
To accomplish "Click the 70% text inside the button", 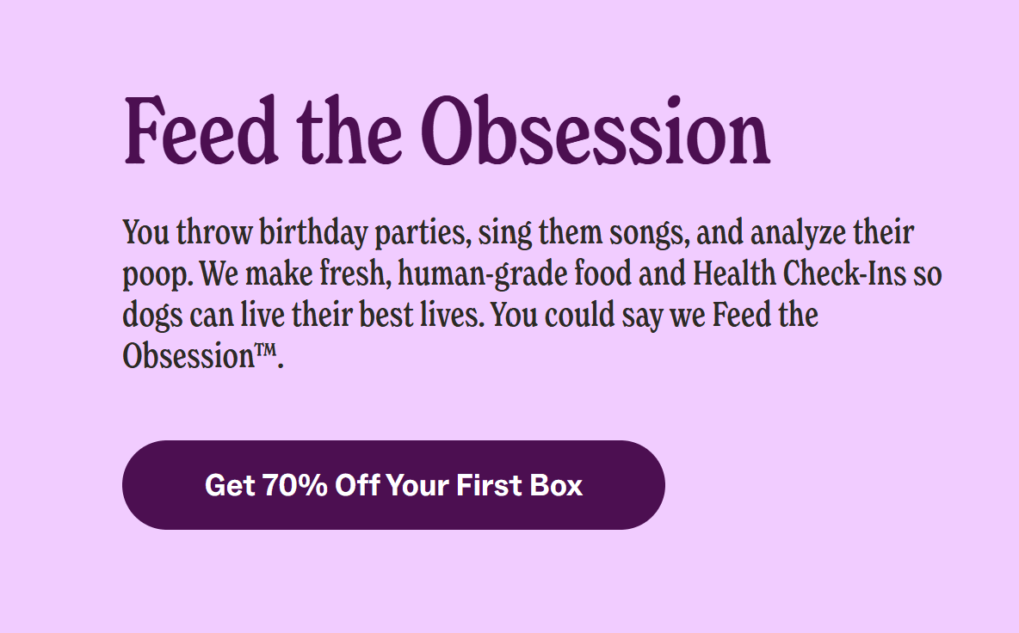I will tap(295, 485).
